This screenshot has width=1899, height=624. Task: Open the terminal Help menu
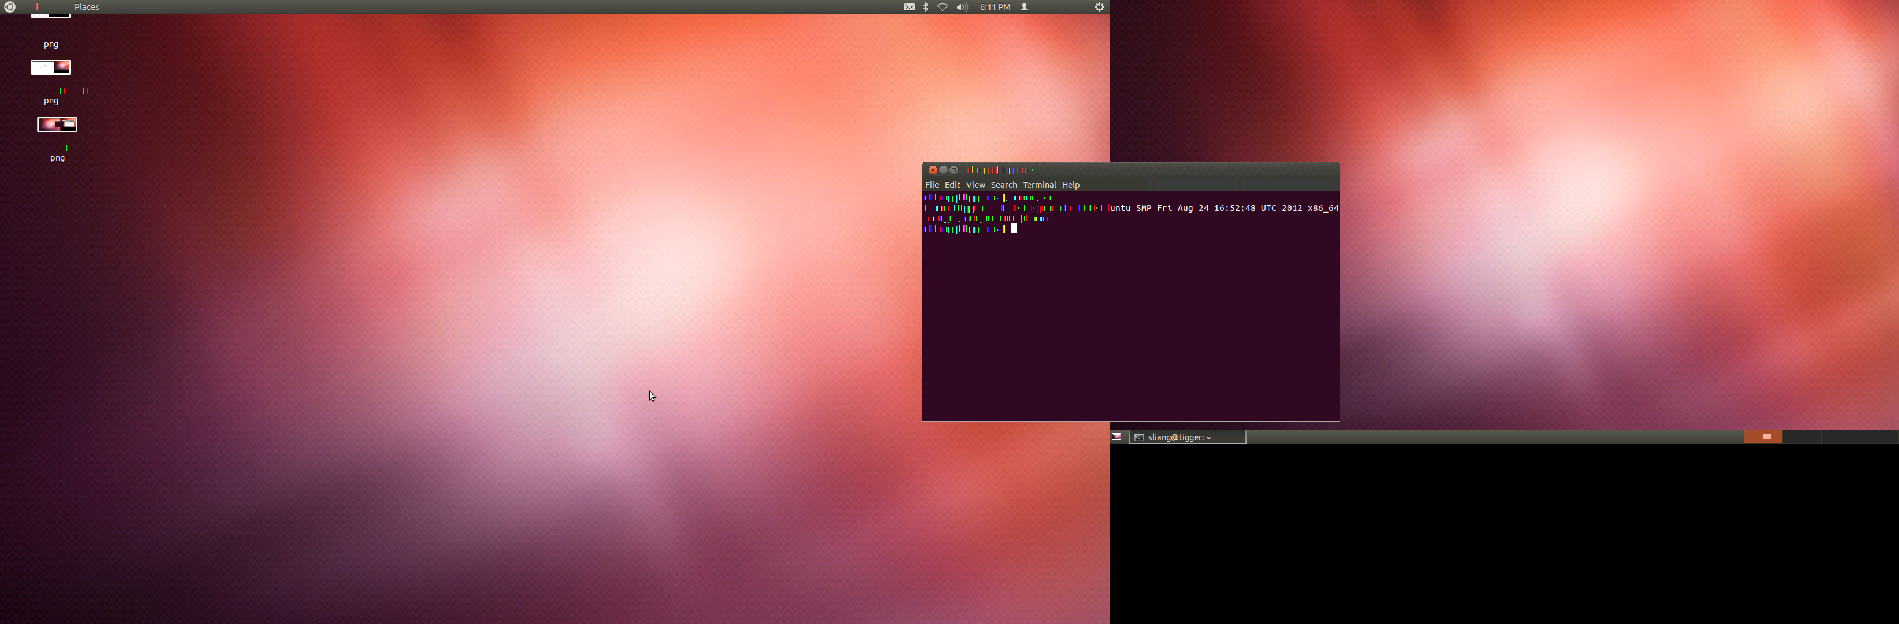point(1070,185)
